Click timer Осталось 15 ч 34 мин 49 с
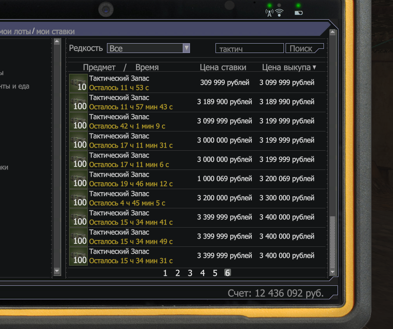Screen dimensions: 393x329 tap(131, 241)
